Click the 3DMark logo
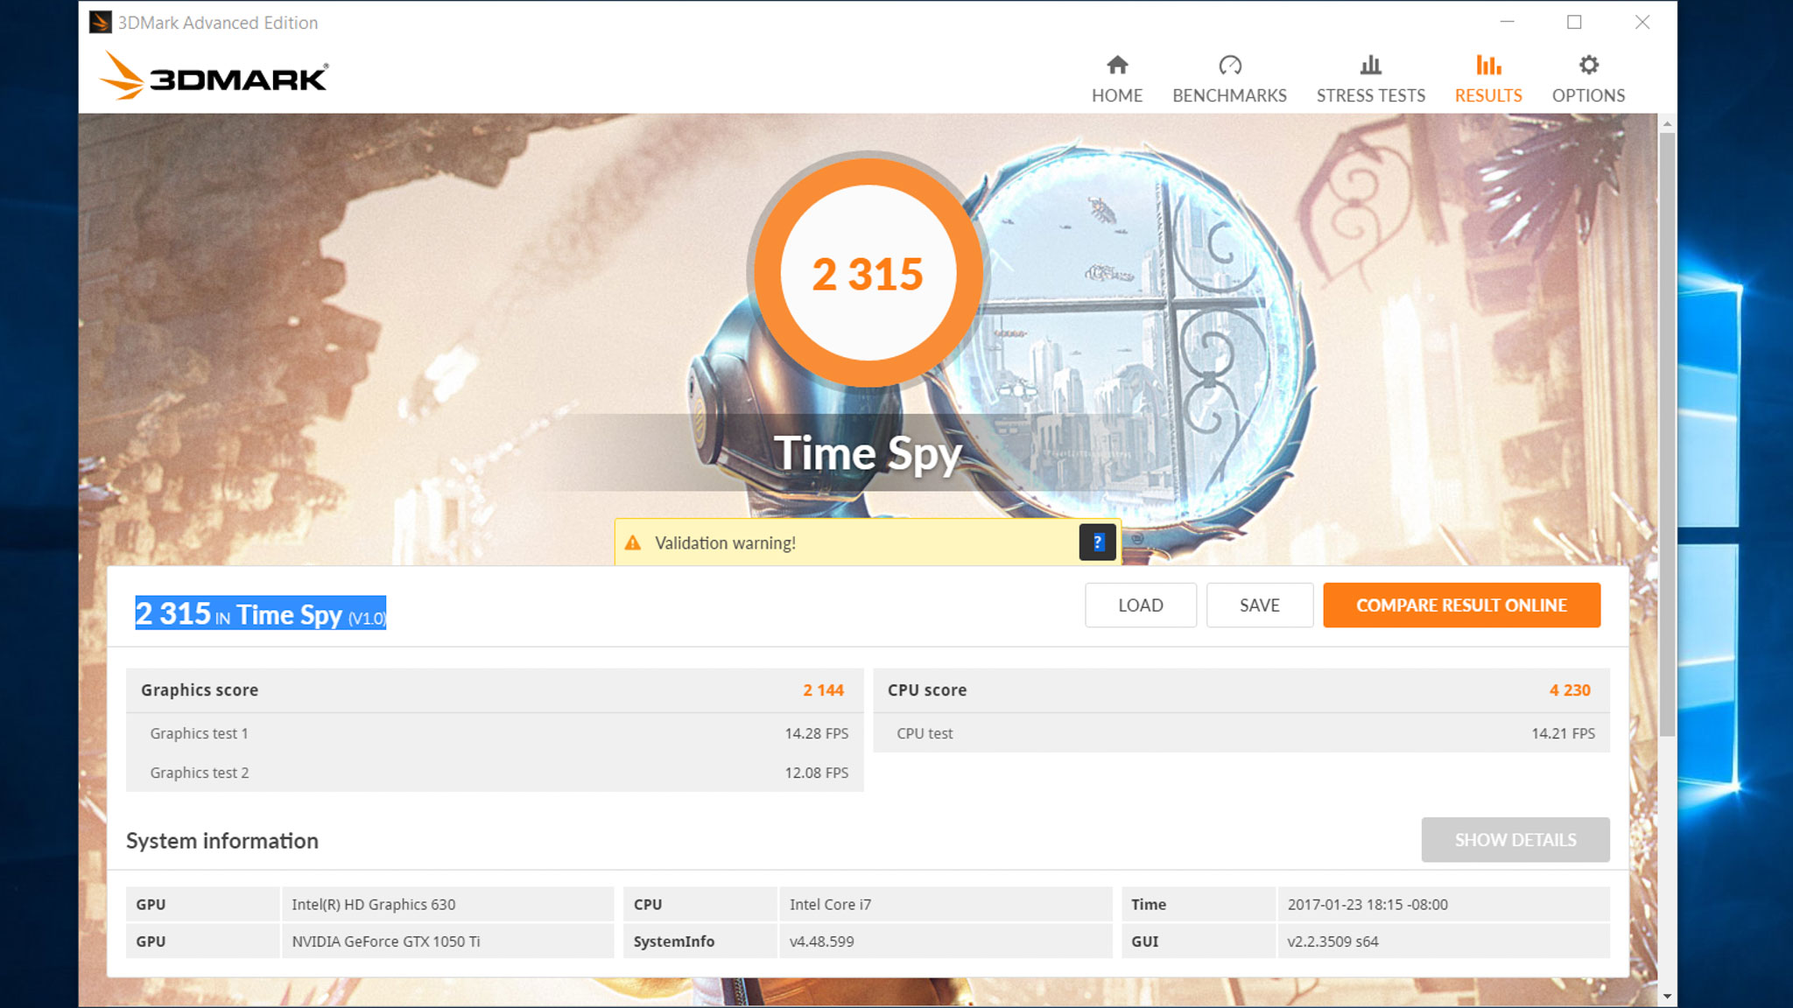The height and width of the screenshot is (1008, 1793). [214, 76]
